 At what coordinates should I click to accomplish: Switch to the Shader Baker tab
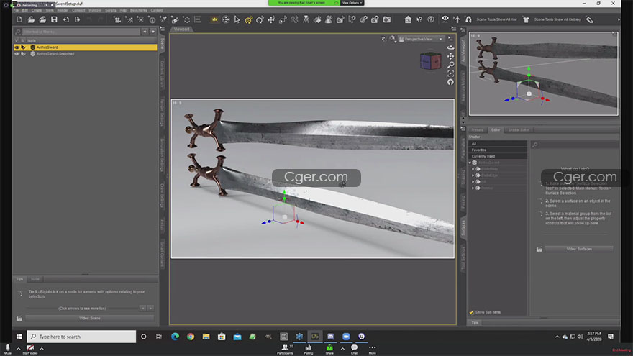pos(519,130)
